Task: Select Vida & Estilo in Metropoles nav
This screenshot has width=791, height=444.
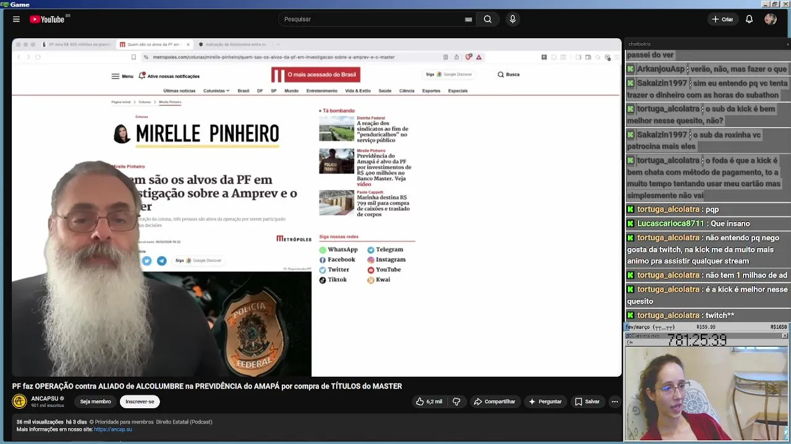Action: pyautogui.click(x=358, y=91)
